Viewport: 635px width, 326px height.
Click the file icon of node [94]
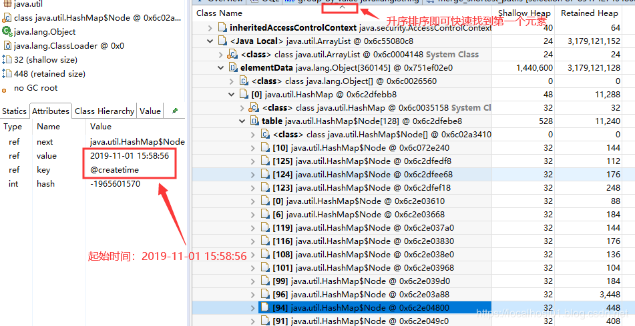[266, 307]
